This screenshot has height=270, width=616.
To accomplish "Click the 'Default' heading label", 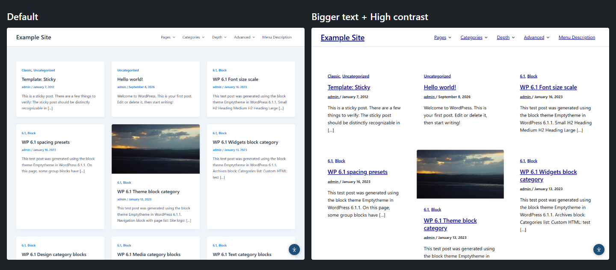I will point(23,17).
